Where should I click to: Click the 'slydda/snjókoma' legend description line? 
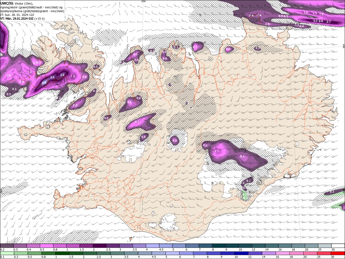[x=32, y=11]
